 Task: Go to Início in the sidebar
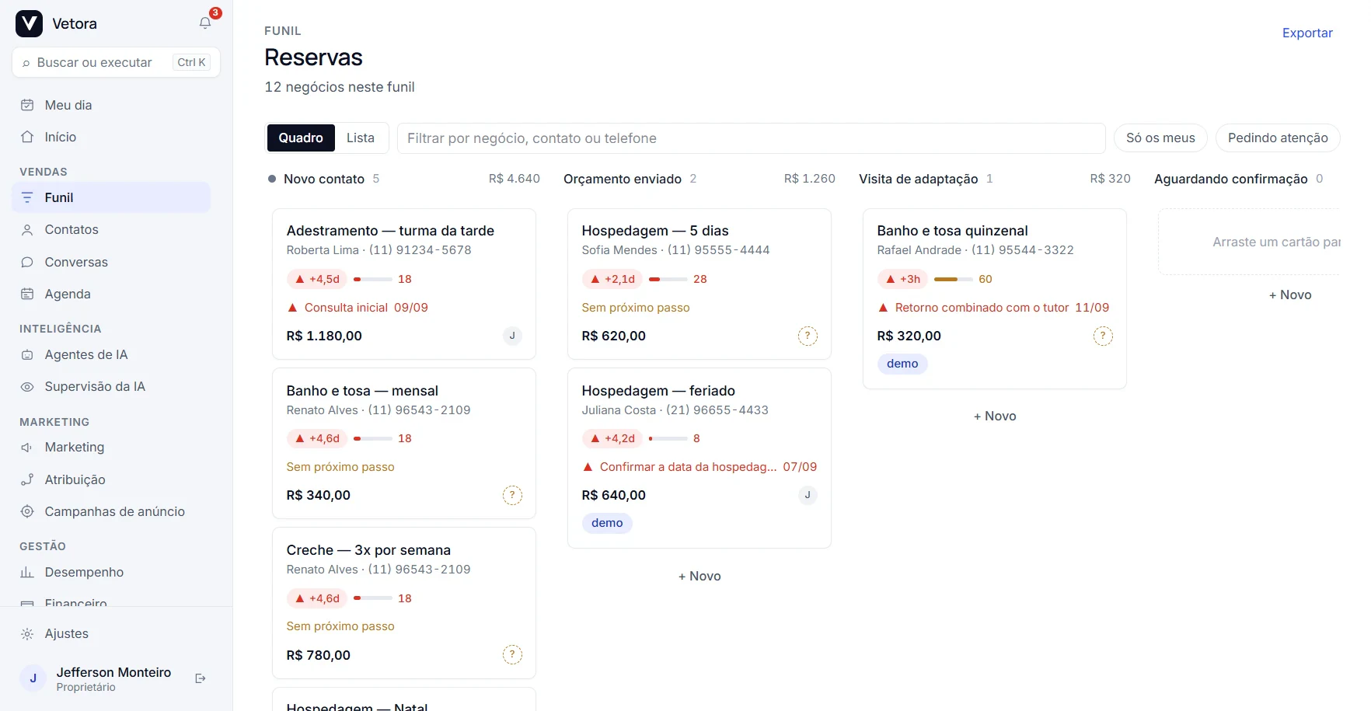pyautogui.click(x=111, y=137)
